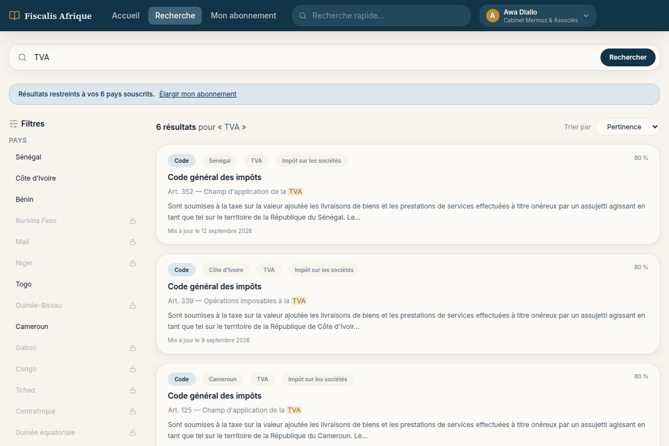Click the quick search magnifier icon

coord(303,16)
